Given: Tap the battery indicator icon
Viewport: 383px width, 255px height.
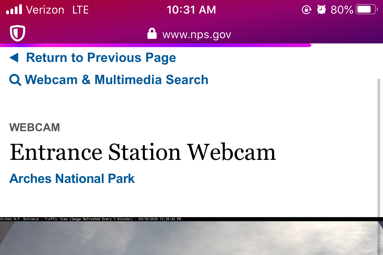Looking at the screenshot, I should [x=367, y=10].
